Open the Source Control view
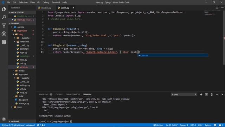The image size is (225, 127). (x=4, y=25)
